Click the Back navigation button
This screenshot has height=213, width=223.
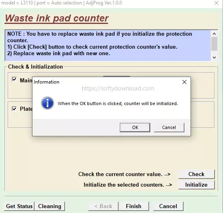(103, 206)
